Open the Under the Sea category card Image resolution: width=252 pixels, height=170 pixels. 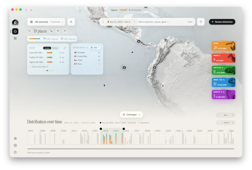(x=224, y=82)
